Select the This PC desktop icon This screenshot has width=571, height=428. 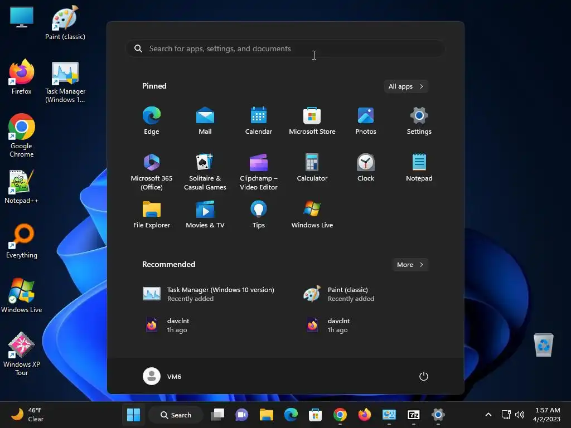(x=22, y=17)
